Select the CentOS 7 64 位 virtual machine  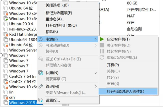[22, 82]
